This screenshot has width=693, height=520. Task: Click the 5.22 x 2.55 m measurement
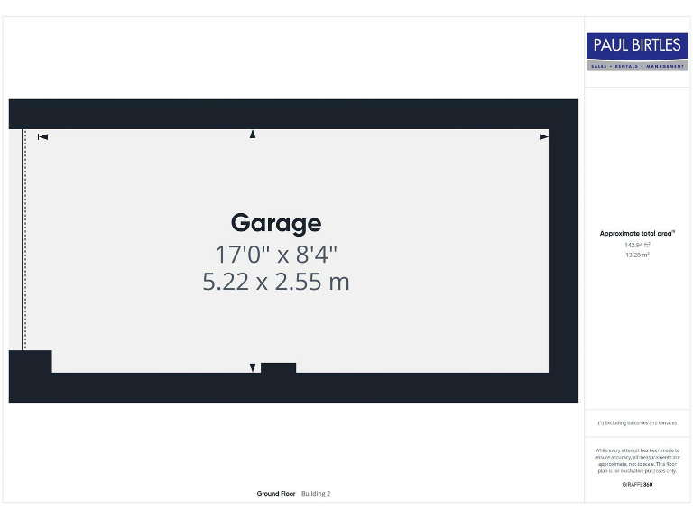point(275,282)
